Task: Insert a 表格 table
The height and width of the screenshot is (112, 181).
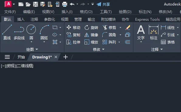Action: 168,42
